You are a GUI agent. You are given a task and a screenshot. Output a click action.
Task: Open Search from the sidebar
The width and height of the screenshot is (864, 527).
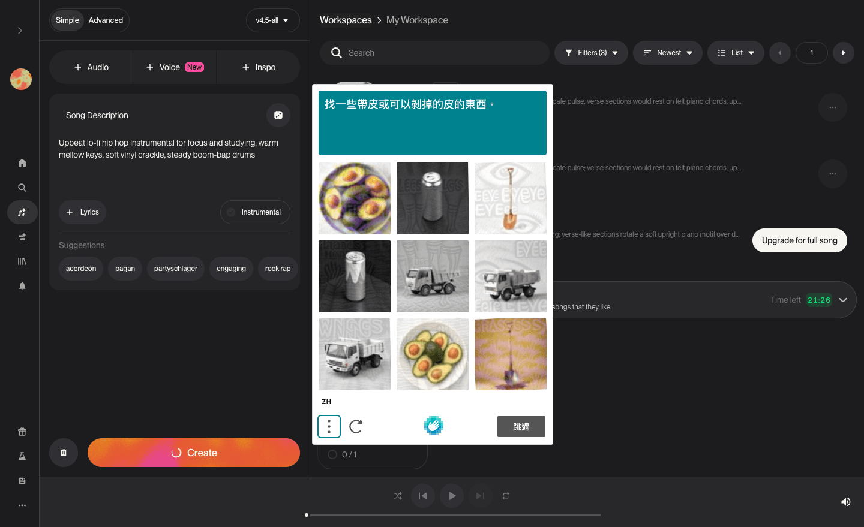[22, 188]
